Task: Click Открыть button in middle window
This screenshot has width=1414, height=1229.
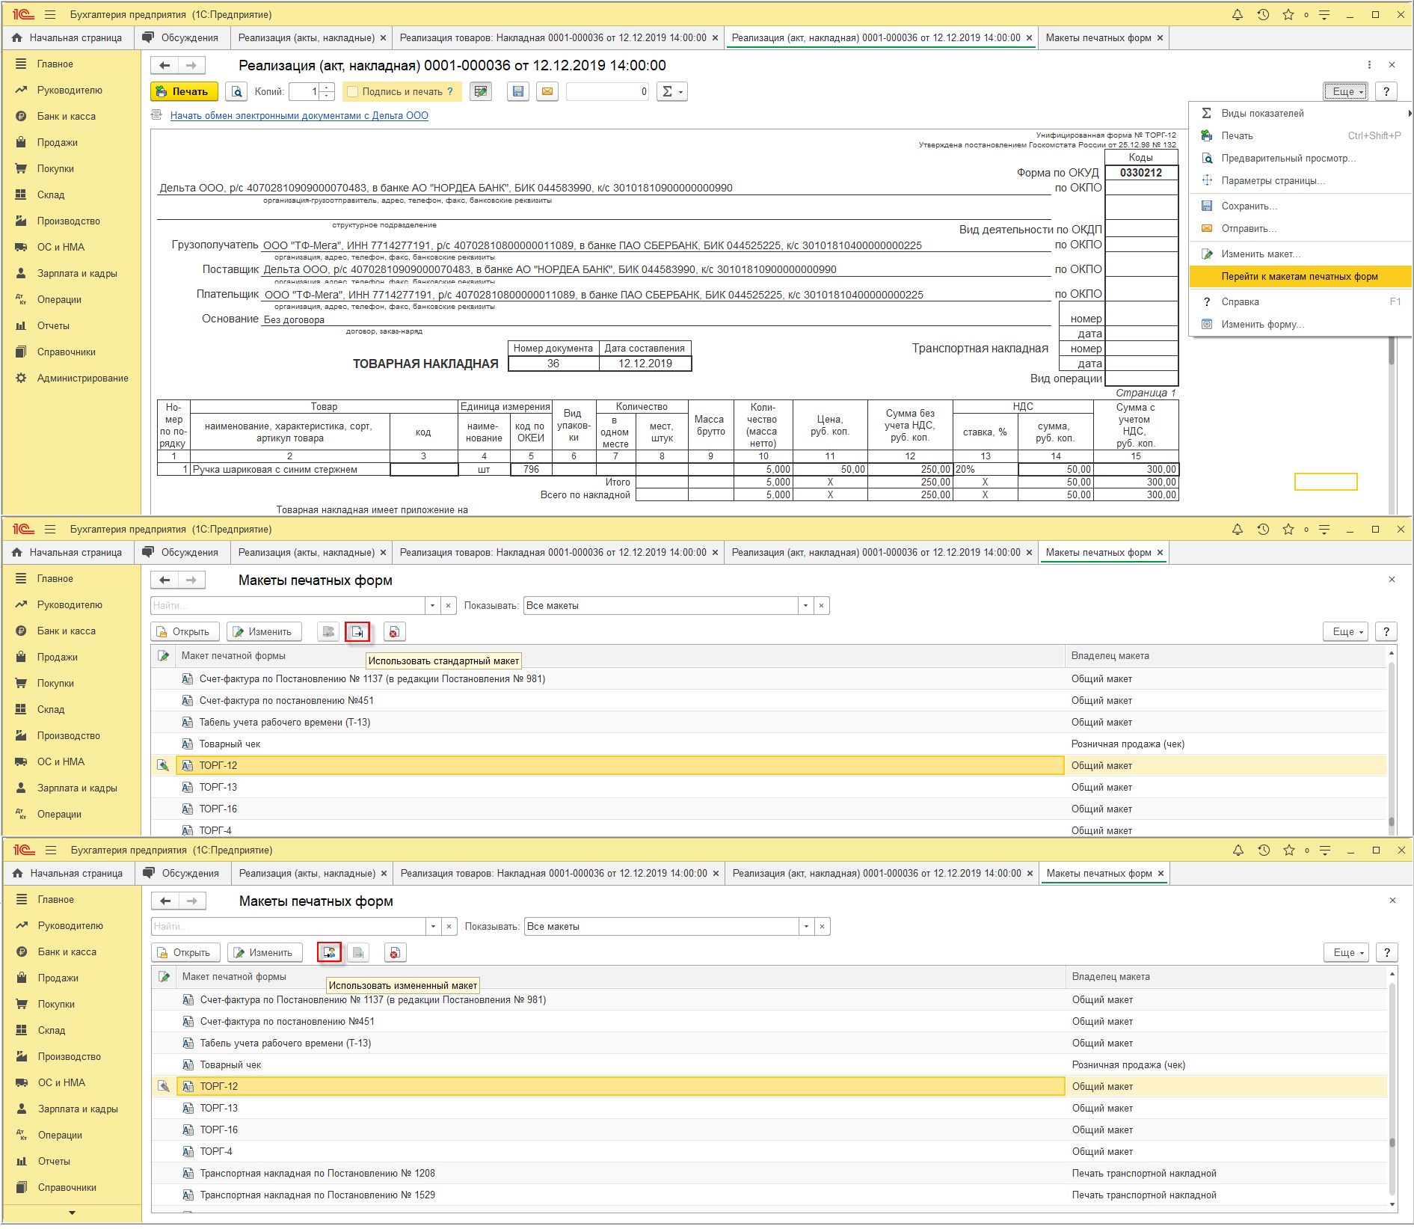Action: [185, 631]
